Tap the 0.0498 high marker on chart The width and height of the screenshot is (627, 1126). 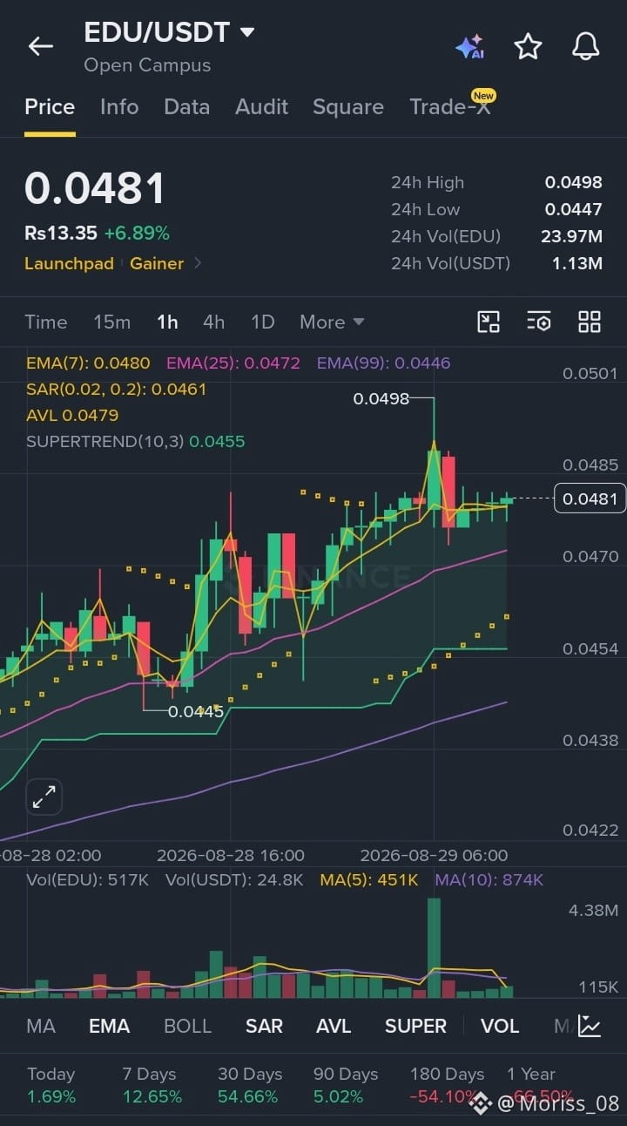pos(381,399)
